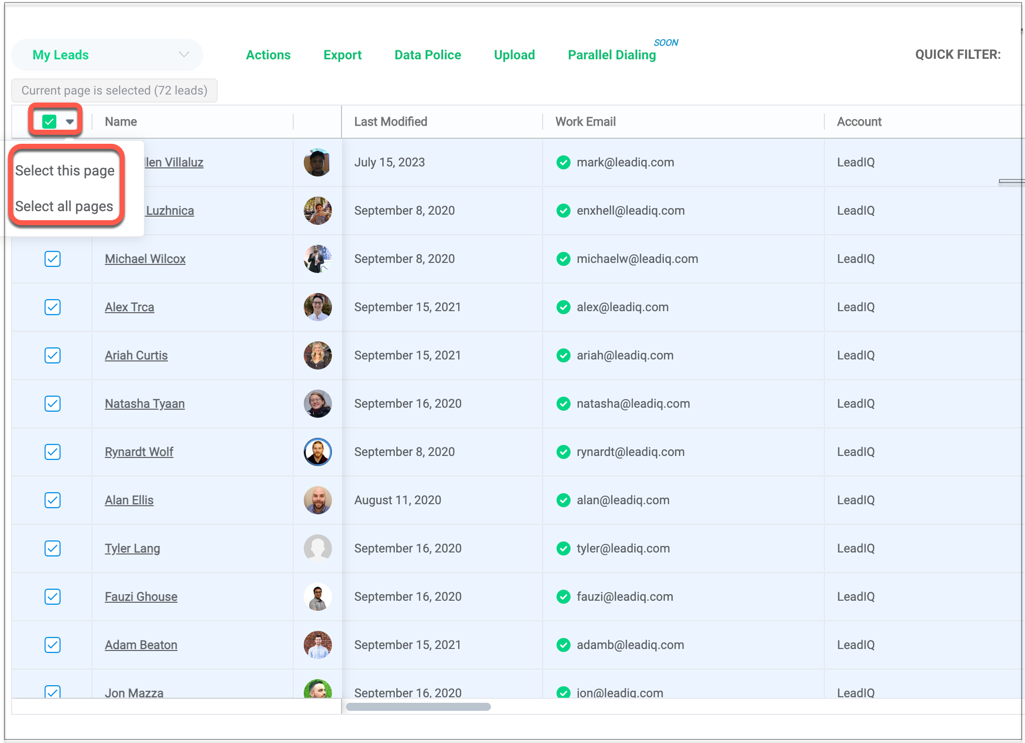Uncheck the Tyler Lang row checkbox
This screenshot has width=1025, height=743.
[x=52, y=548]
